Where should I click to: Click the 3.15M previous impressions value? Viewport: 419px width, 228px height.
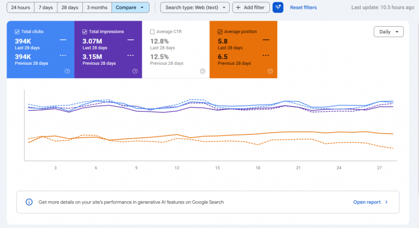[92, 57]
